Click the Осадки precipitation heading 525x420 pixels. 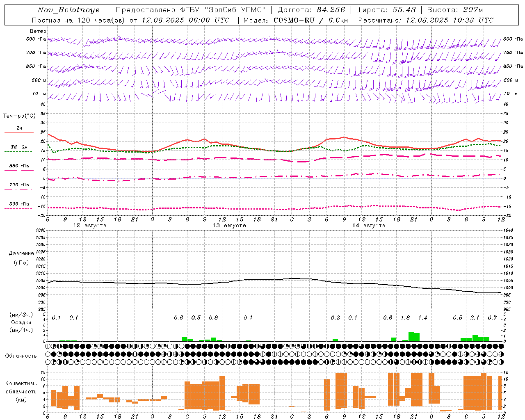point(21,322)
